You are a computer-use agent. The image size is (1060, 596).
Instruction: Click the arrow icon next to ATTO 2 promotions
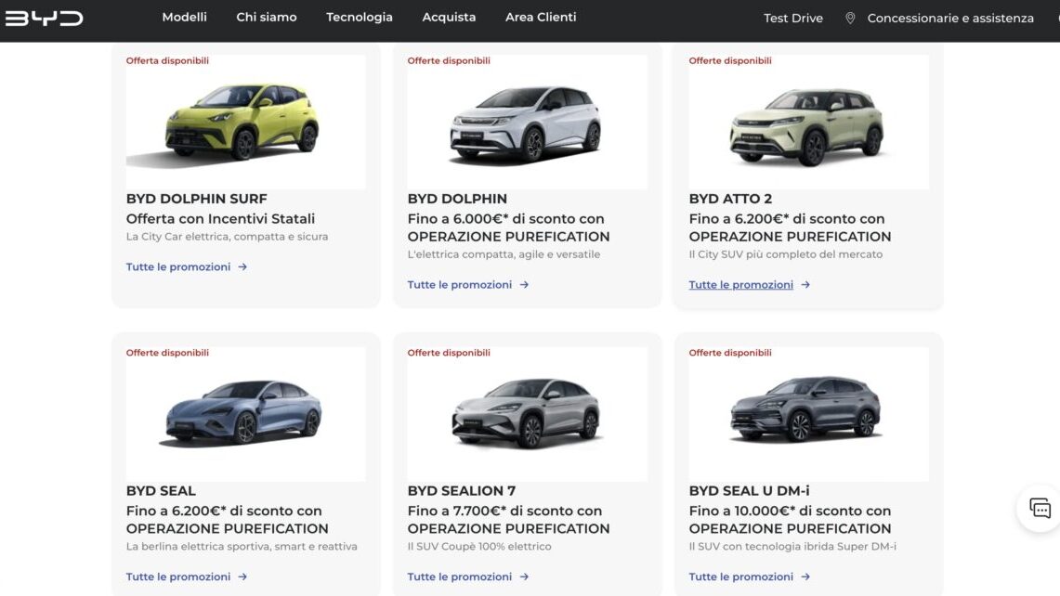pyautogui.click(x=805, y=284)
